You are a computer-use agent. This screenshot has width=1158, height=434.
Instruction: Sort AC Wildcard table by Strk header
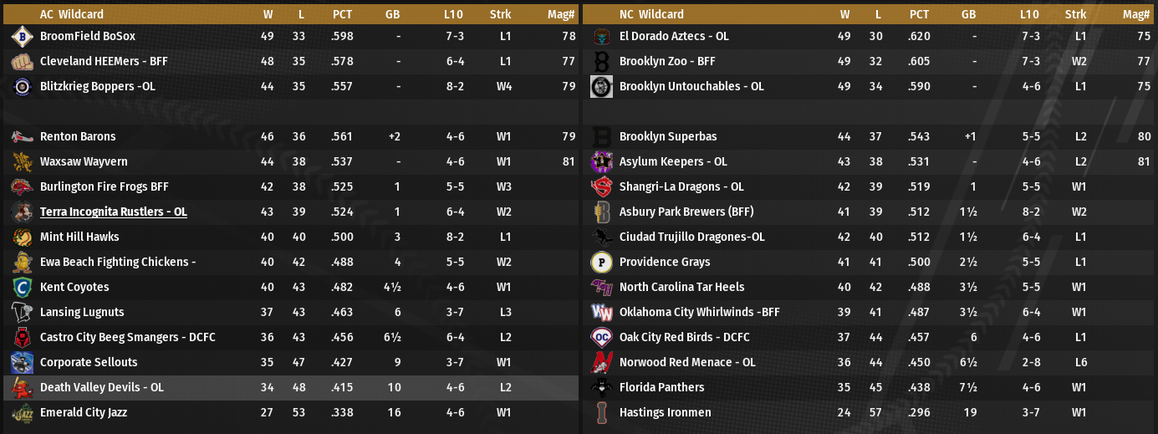coord(501,14)
